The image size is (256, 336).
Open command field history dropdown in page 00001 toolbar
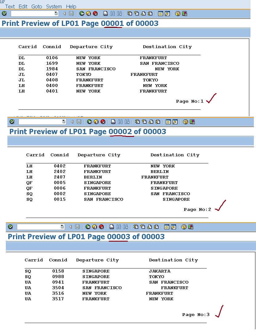[56, 14]
